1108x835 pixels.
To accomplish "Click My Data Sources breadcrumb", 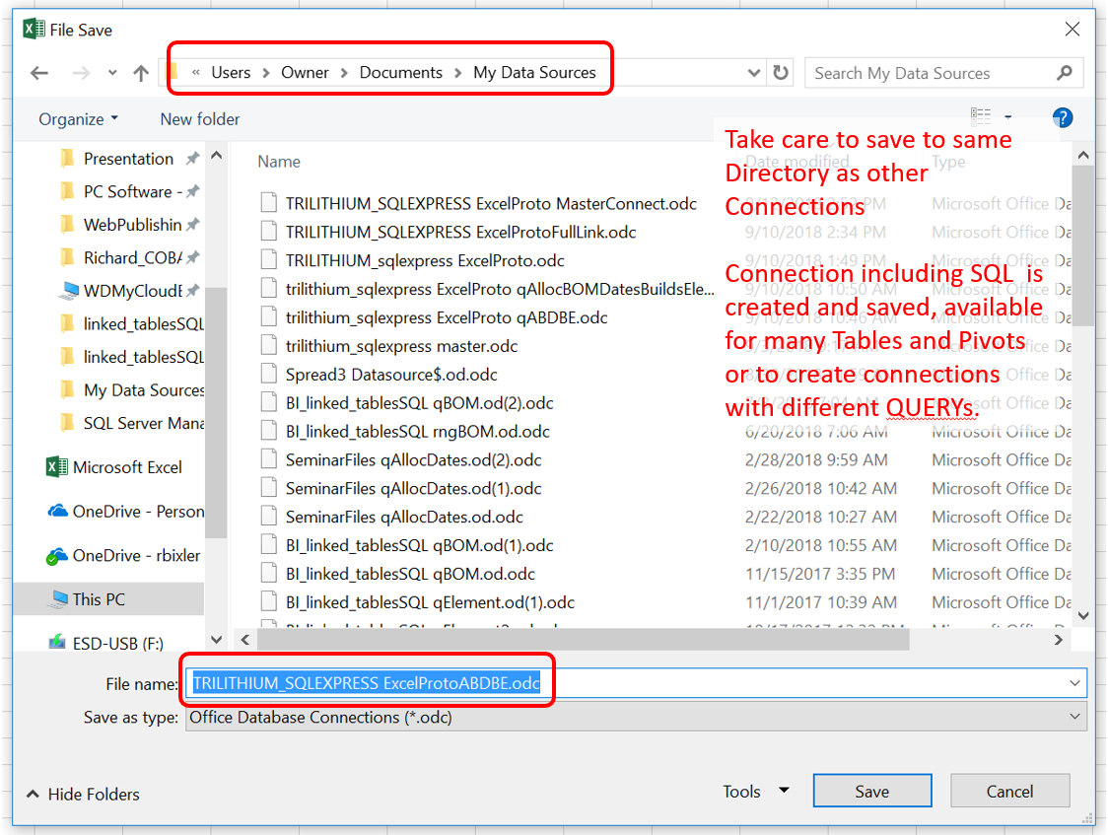I will [535, 73].
